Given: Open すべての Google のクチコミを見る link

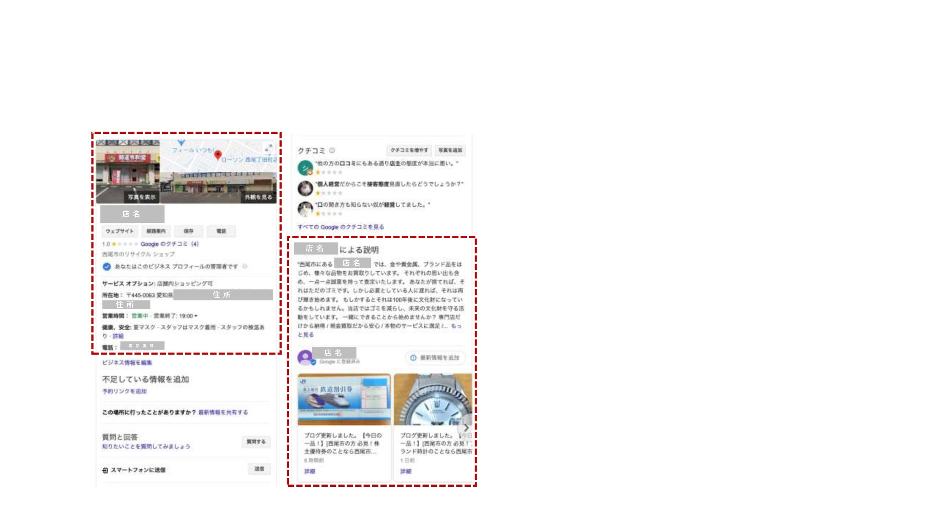Looking at the screenshot, I should 340,227.
